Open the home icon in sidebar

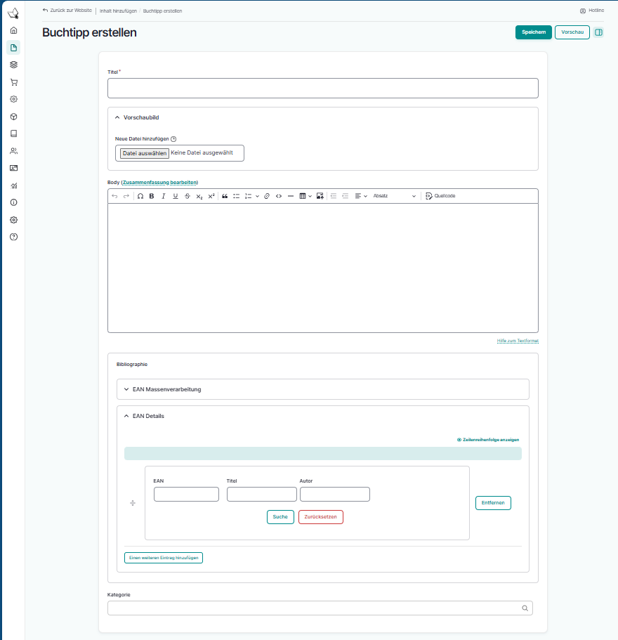13,30
